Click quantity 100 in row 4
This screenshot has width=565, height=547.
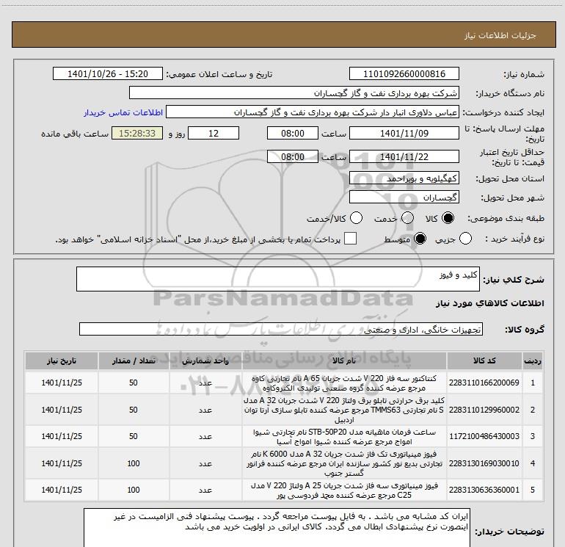[134, 463]
